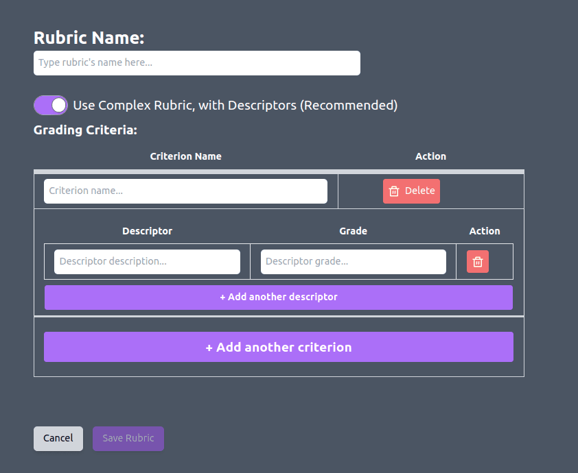The image size is (578, 473).
Task: Click into the Criterion name input
Action: 185,191
